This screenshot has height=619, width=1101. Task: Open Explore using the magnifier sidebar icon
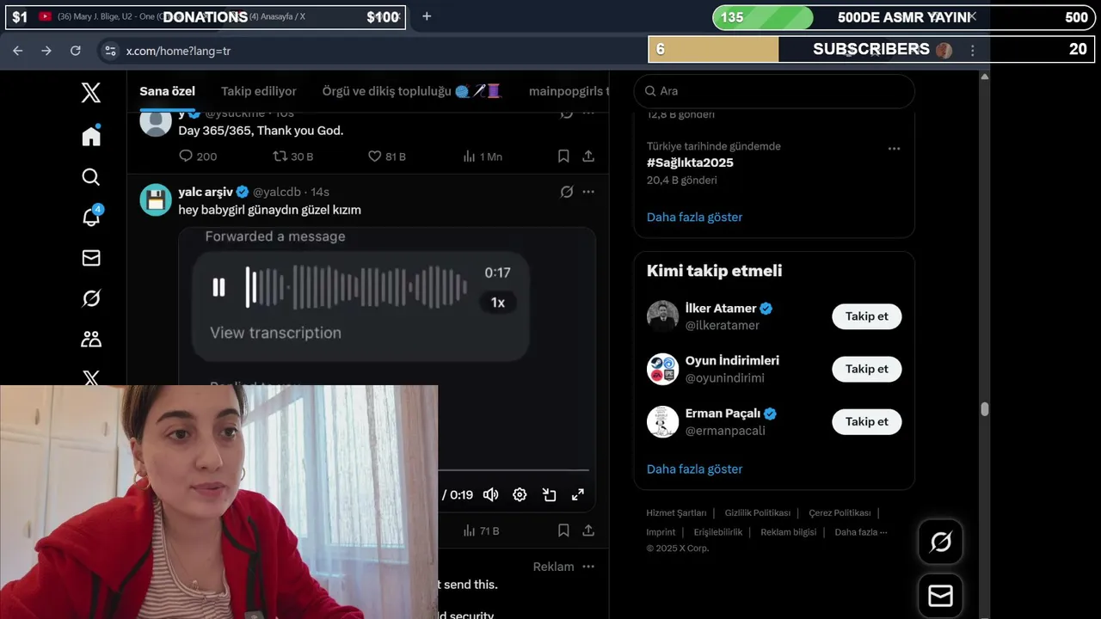click(91, 177)
